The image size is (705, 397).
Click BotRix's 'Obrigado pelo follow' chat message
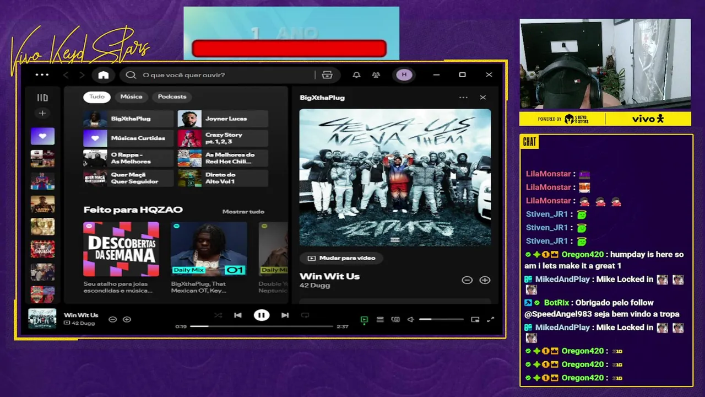click(x=602, y=308)
